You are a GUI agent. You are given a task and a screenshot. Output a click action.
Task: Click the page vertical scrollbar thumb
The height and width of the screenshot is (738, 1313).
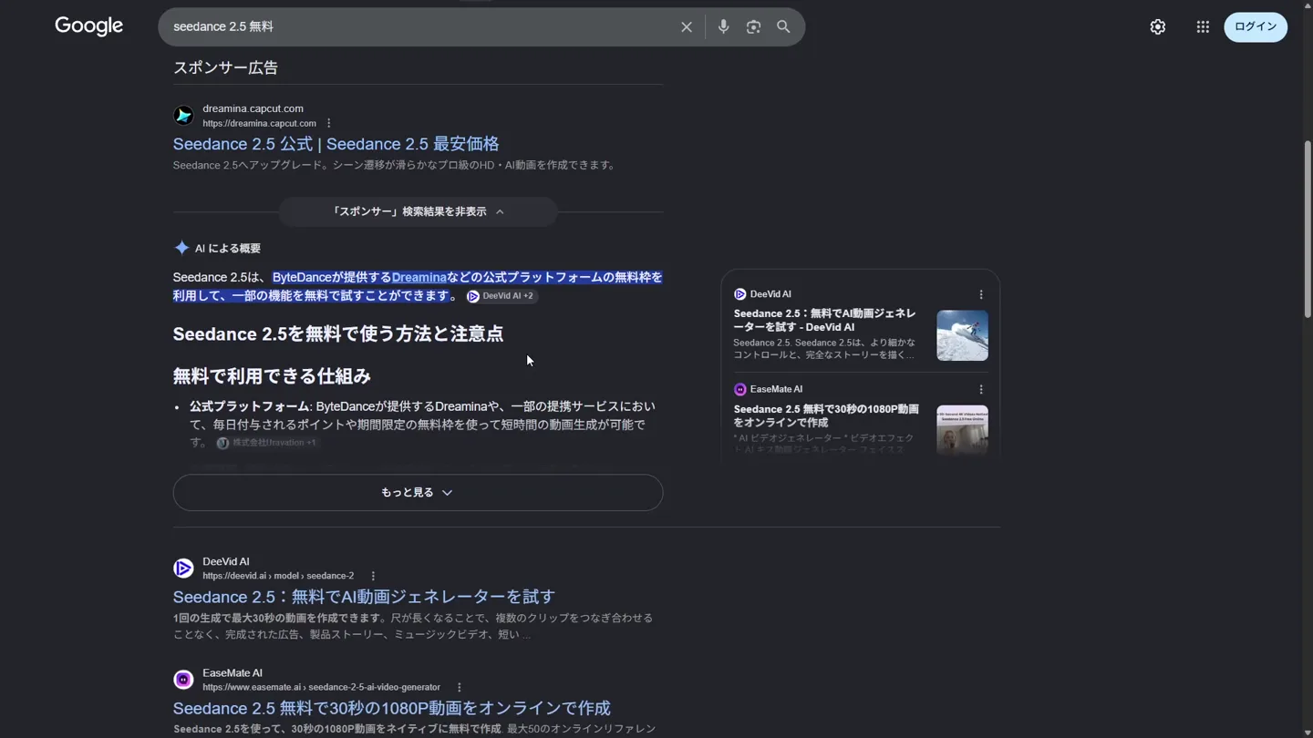pyautogui.click(x=1308, y=228)
